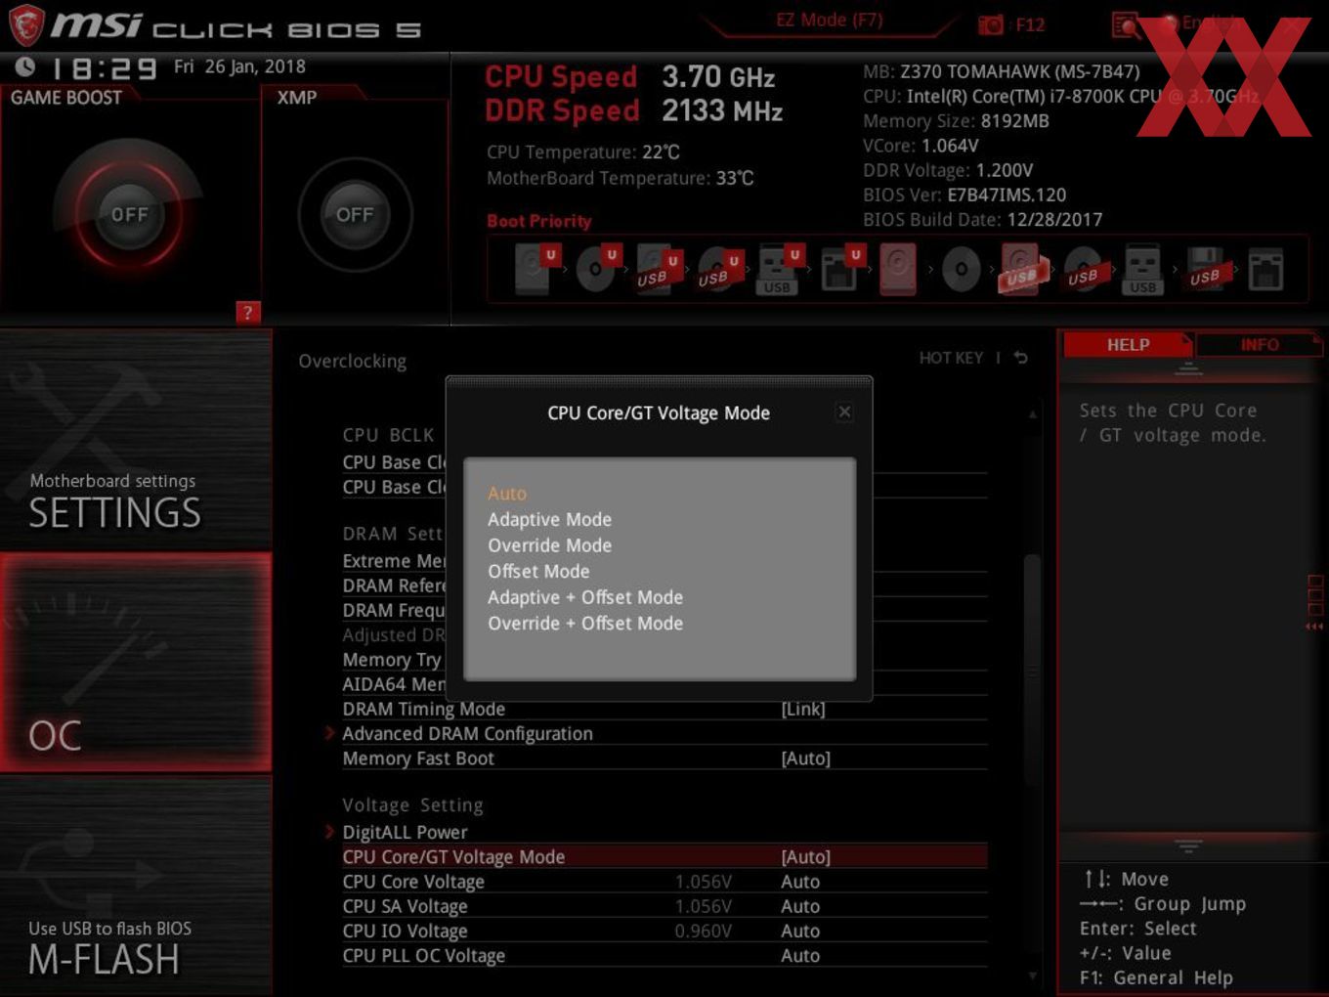Switch to the HELP tab
Viewport: 1329px width, 997px height.
tap(1128, 344)
